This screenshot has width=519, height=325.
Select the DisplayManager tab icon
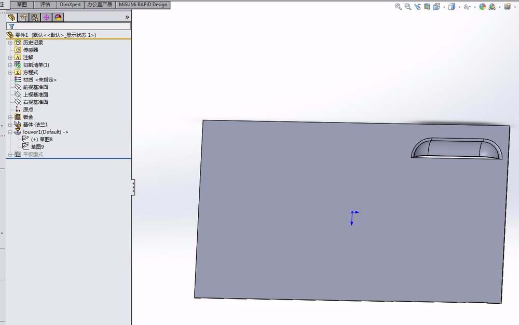(x=57, y=17)
